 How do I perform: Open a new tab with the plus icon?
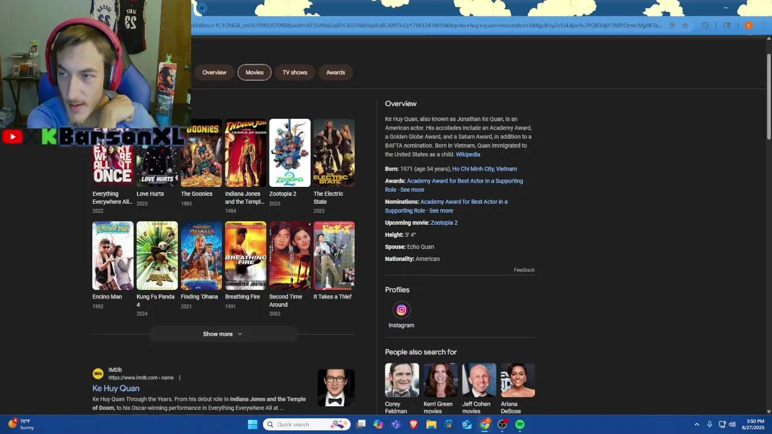[x=202, y=8]
